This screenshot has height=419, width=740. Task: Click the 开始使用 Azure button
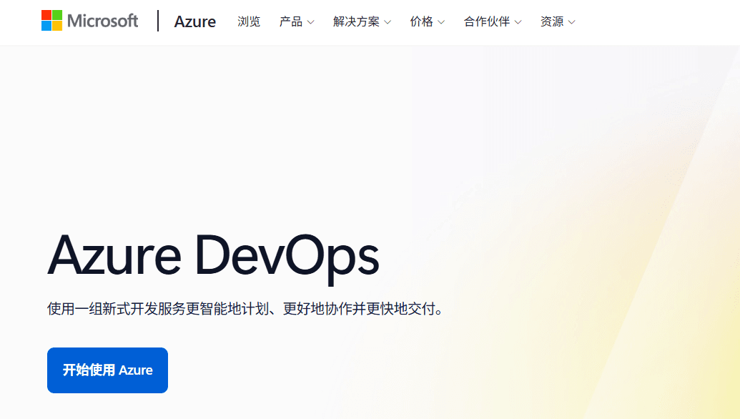pos(107,370)
